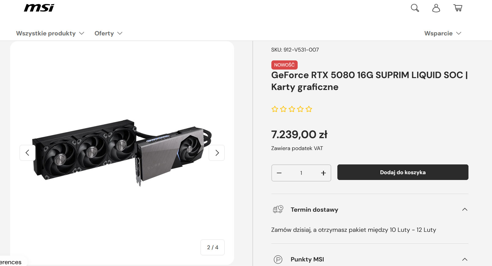This screenshot has height=266, width=492.
Task: Increase quantity with plus button
Action: coord(323,173)
